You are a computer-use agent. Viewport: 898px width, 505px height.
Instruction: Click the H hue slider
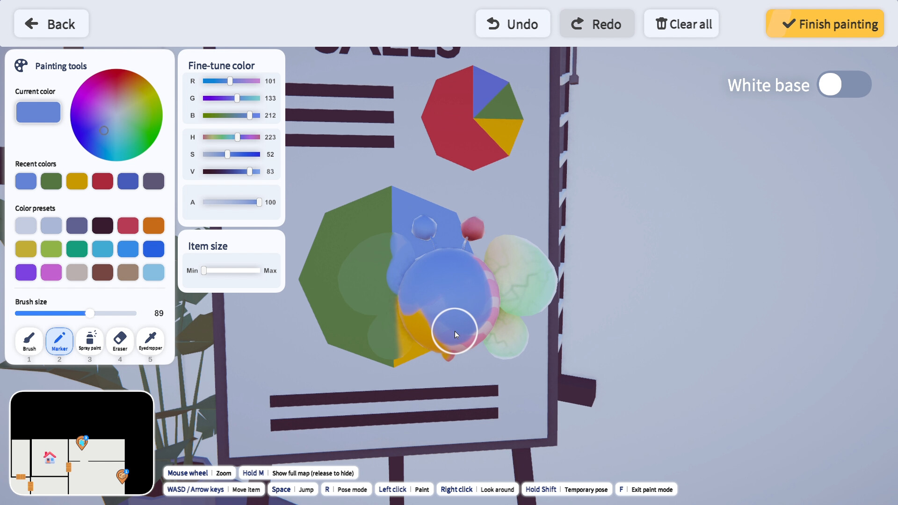click(x=231, y=137)
